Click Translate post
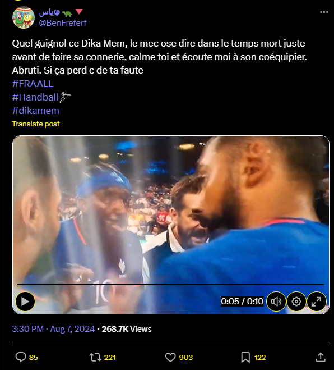The image size is (334, 370). click(x=36, y=124)
